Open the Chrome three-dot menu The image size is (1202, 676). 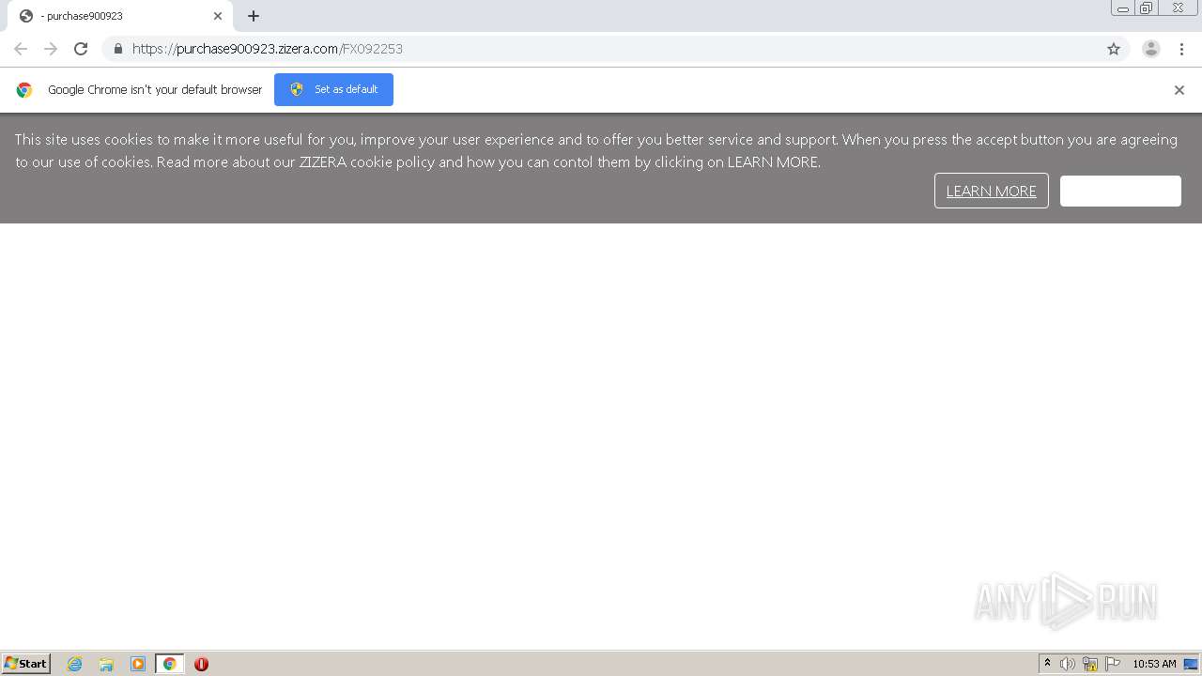(x=1181, y=49)
